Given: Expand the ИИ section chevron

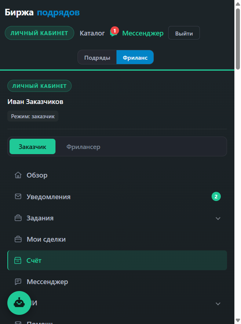Looking at the screenshot, I should pos(218,304).
